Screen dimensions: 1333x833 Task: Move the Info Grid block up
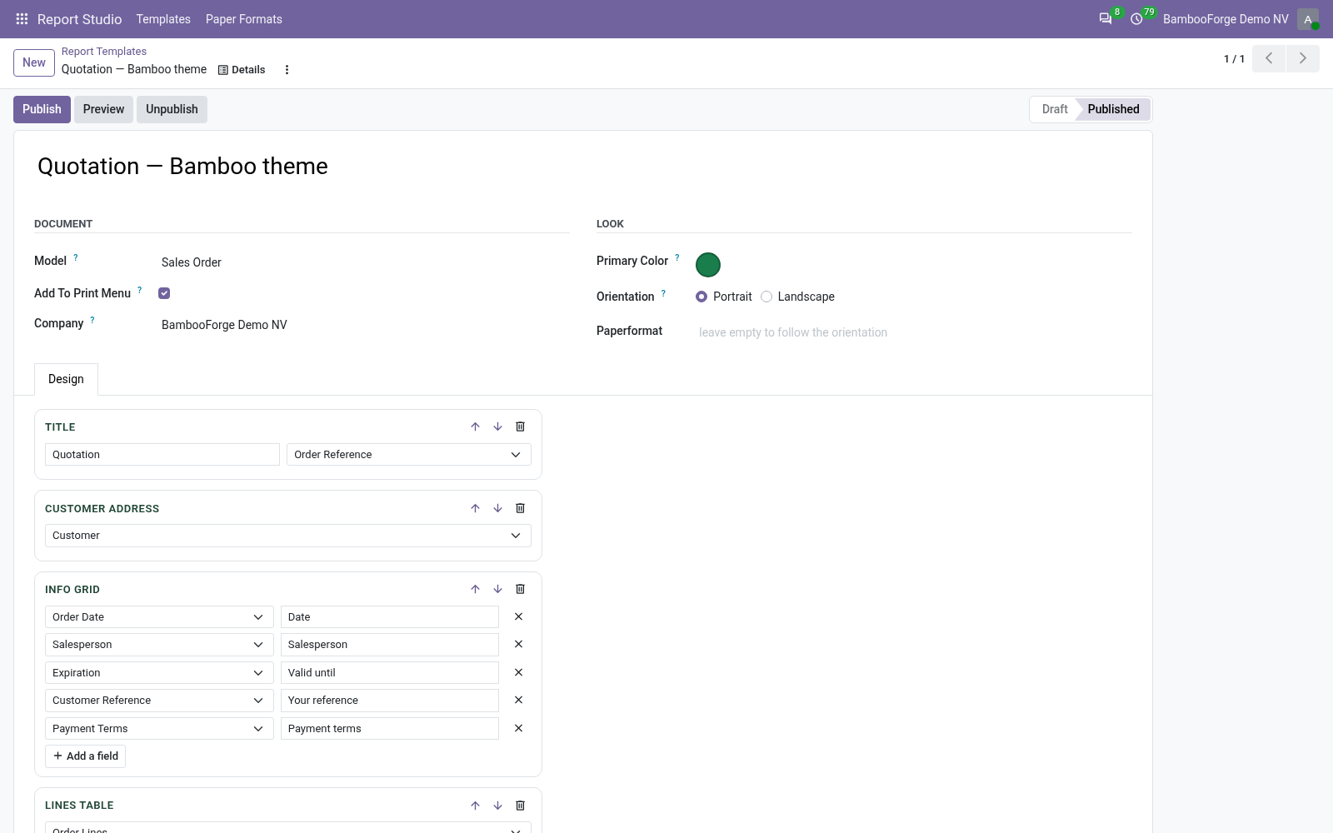pyautogui.click(x=475, y=589)
